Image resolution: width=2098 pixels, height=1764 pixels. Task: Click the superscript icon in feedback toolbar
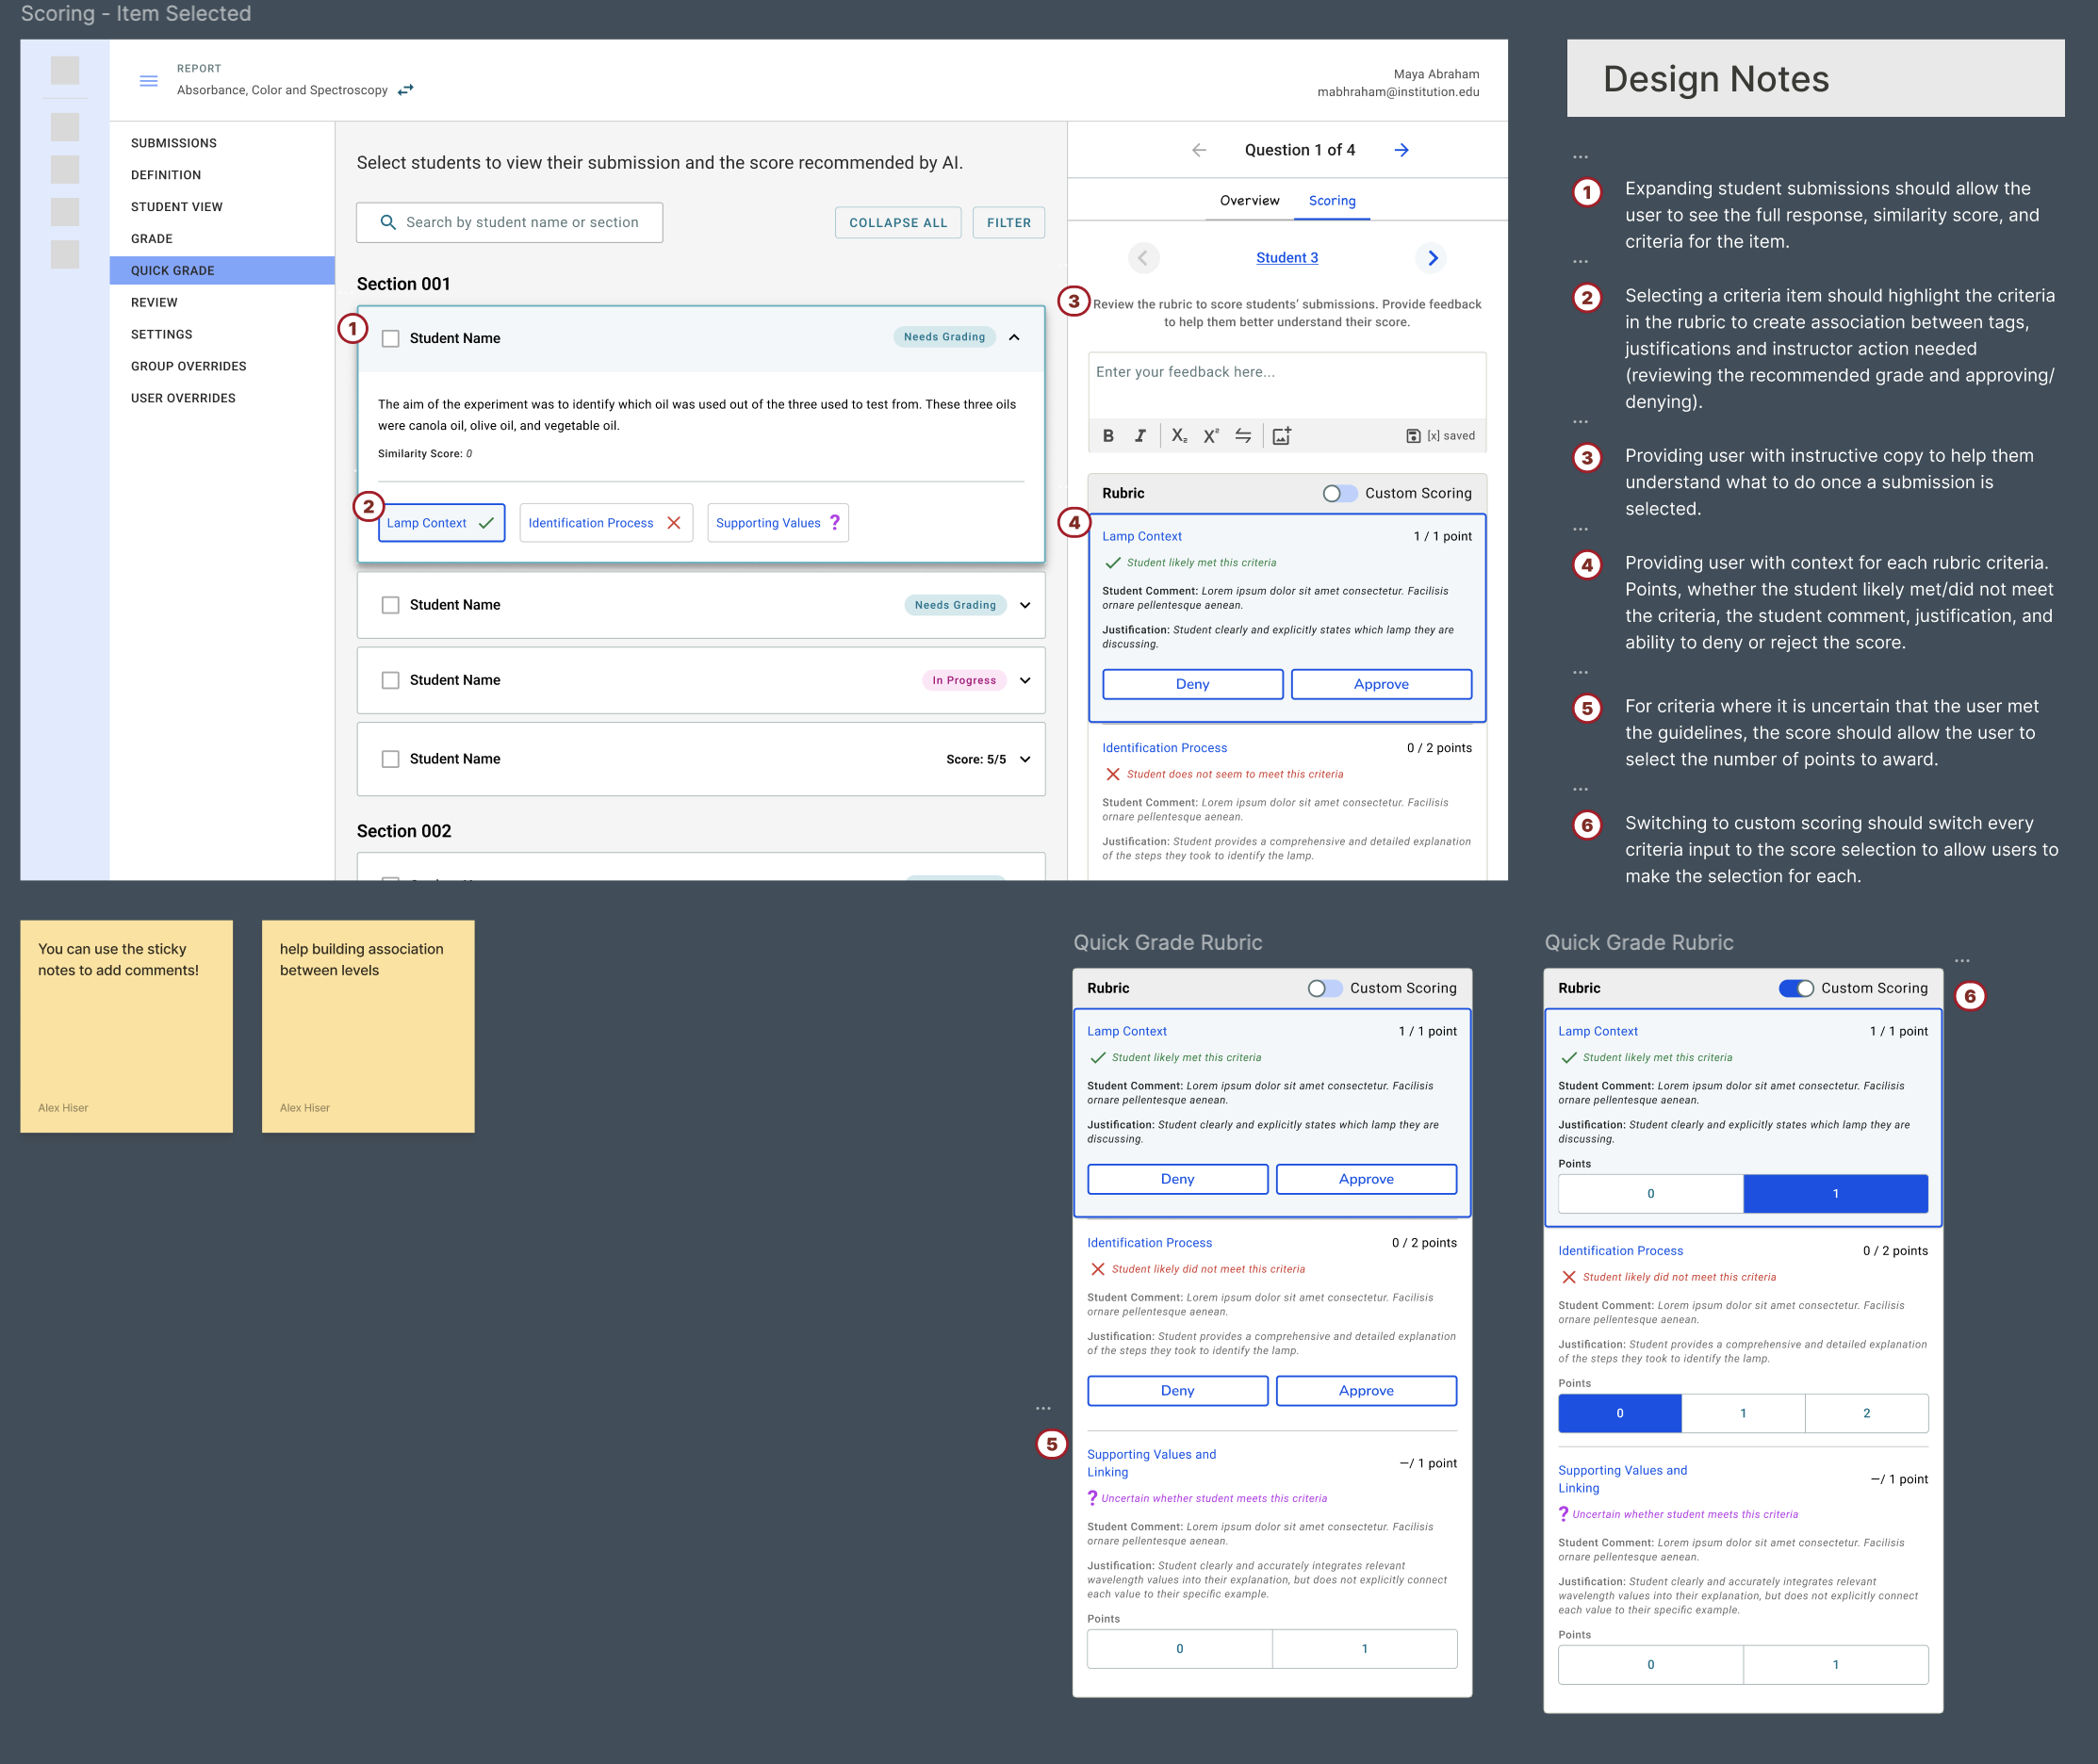coord(1210,436)
